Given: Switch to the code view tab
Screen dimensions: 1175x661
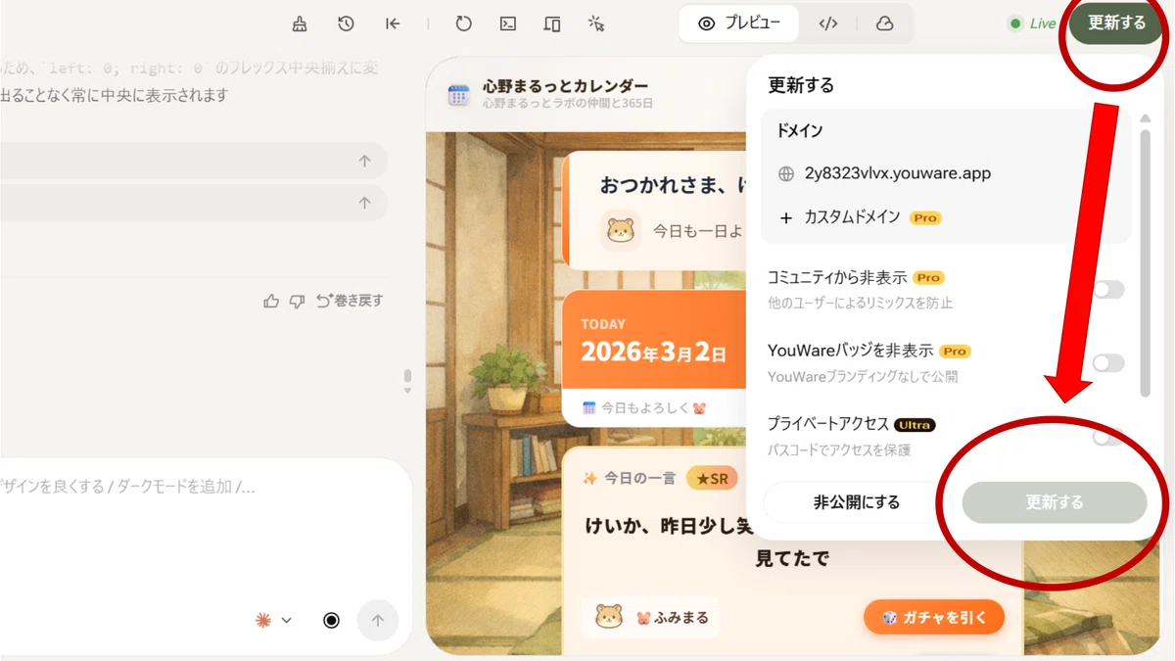Looking at the screenshot, I should tap(828, 24).
